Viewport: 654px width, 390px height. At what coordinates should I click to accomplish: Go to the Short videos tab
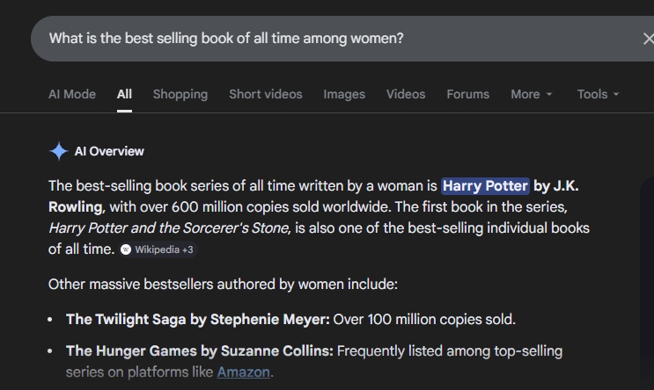coord(266,94)
